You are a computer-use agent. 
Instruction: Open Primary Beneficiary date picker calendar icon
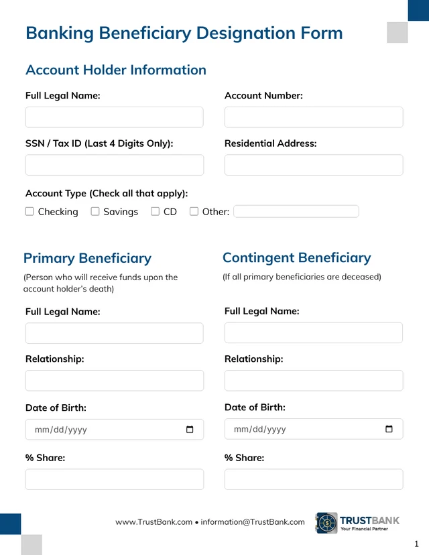[190, 430]
